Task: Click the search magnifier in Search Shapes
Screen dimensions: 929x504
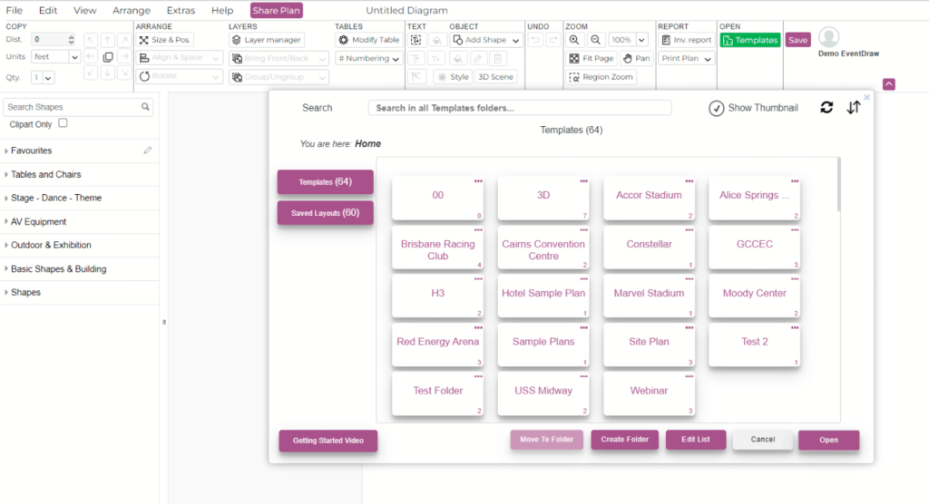Action: (x=145, y=107)
